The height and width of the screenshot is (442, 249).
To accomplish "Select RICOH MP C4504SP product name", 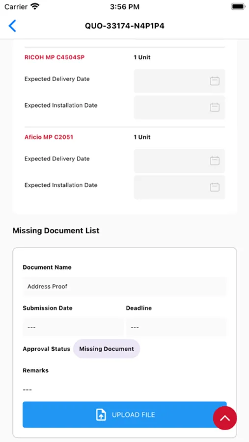I will 55,57.
